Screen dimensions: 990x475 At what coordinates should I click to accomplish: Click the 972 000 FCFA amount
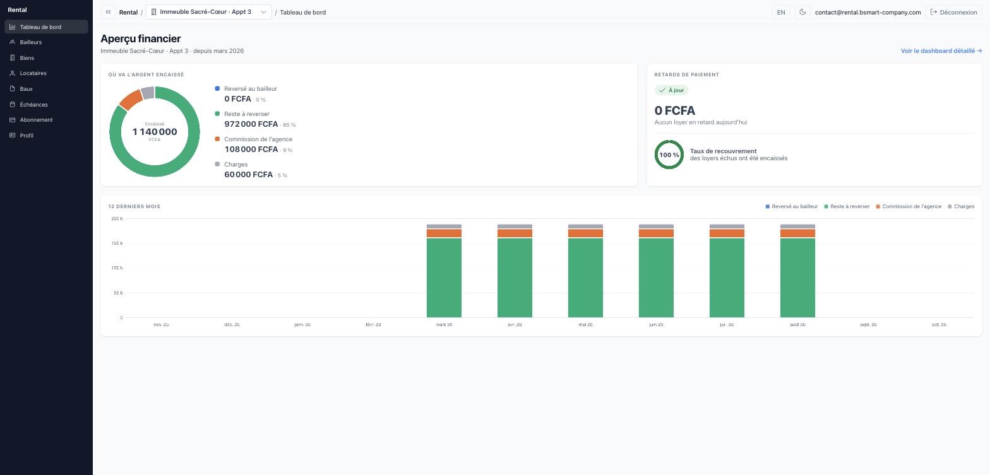point(251,124)
